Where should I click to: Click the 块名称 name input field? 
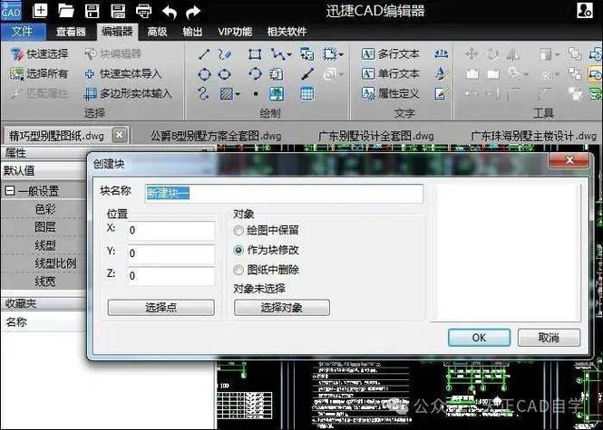pyautogui.click(x=284, y=194)
